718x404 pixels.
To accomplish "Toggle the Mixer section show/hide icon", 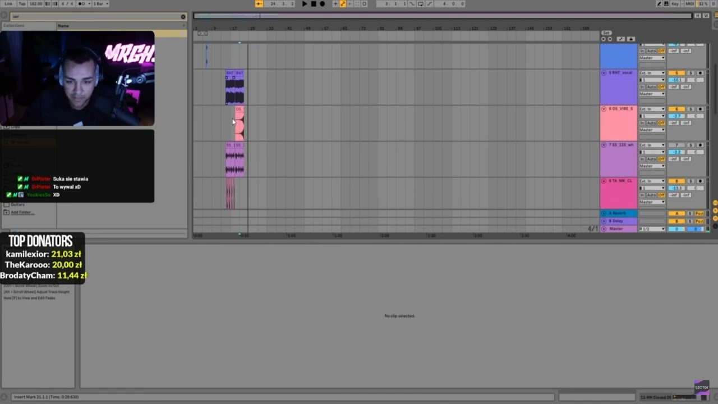I will click(715, 218).
